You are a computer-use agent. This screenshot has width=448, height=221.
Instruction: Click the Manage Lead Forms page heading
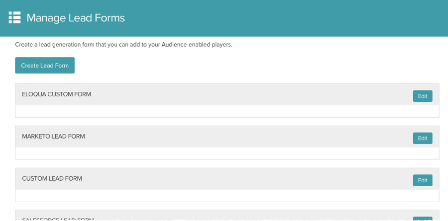pyautogui.click(x=76, y=18)
